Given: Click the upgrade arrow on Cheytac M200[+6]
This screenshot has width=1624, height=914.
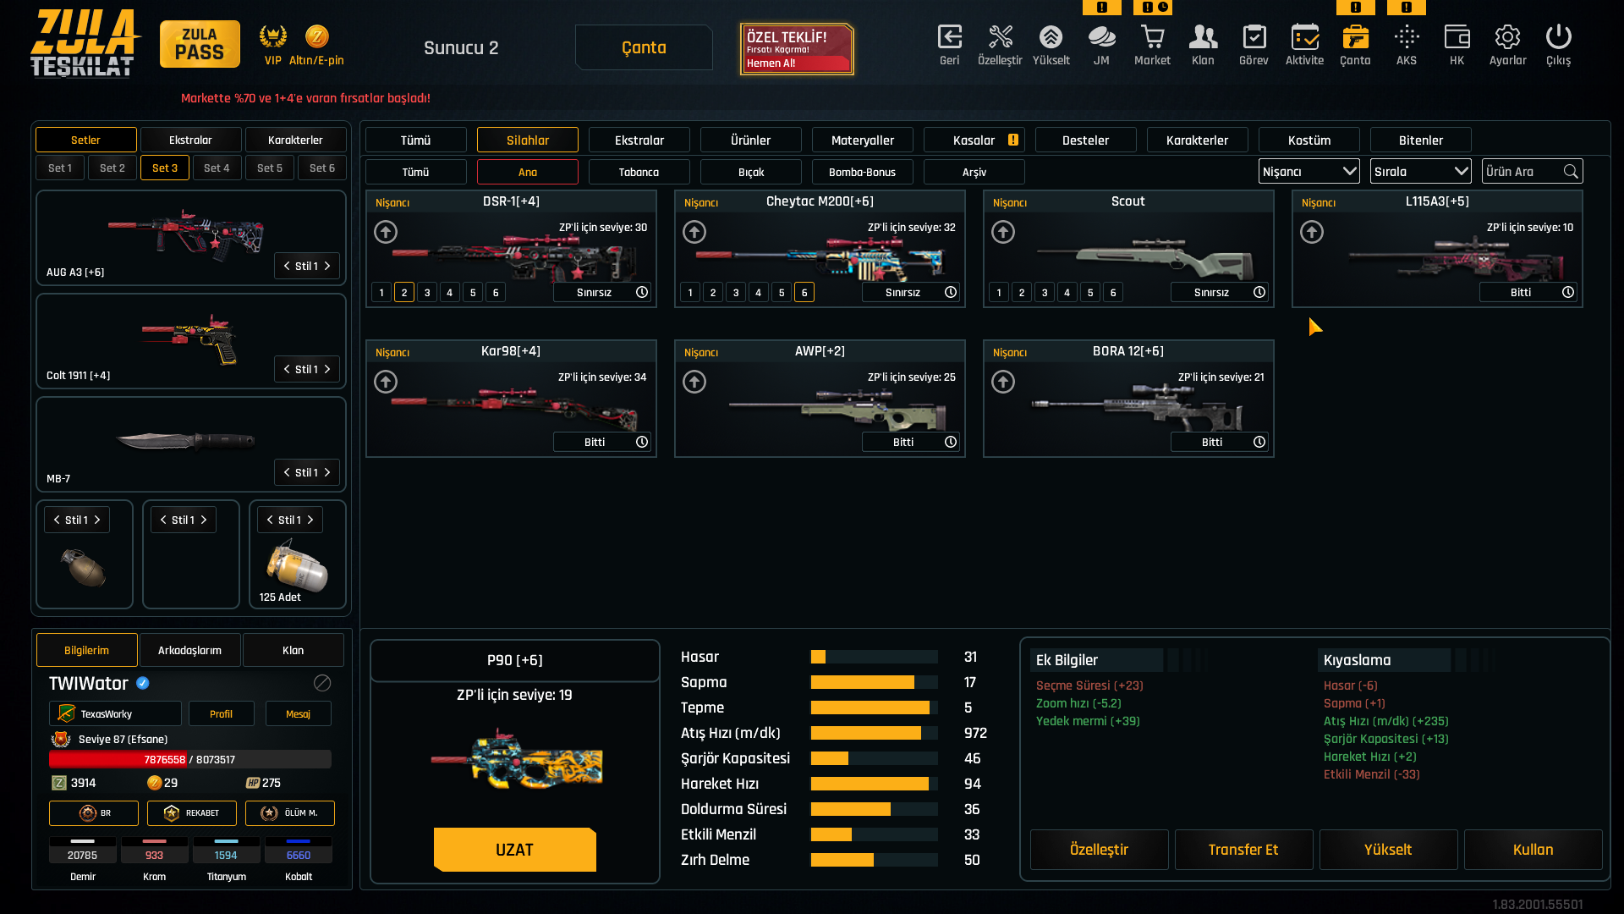Looking at the screenshot, I should coord(694,232).
